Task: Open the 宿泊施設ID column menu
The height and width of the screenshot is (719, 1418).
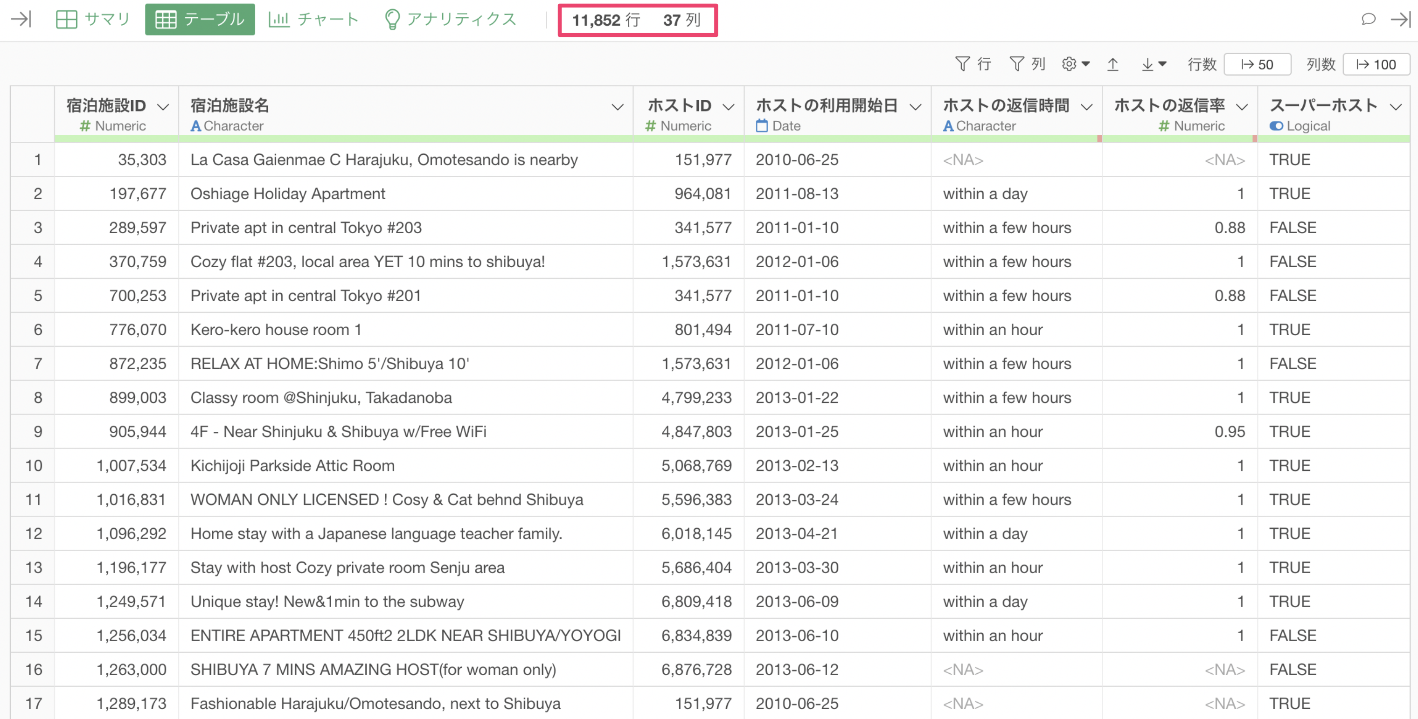Action: point(163,107)
